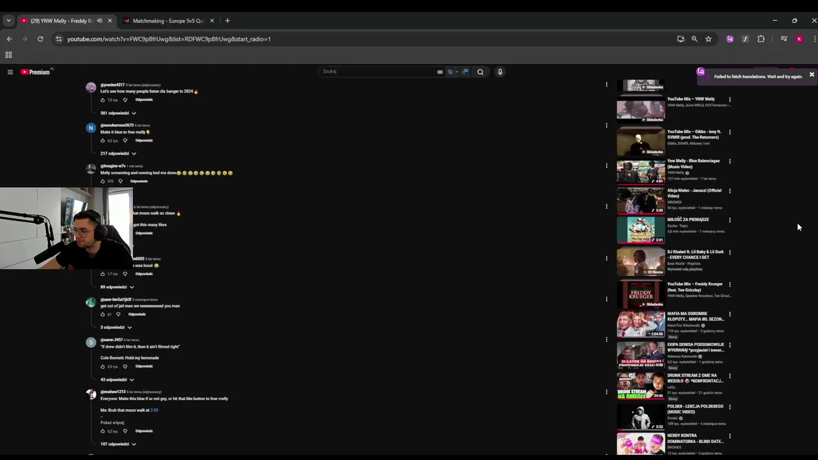Close the YNW Melly browser tab
The height and width of the screenshot is (460, 818).
(x=110, y=20)
